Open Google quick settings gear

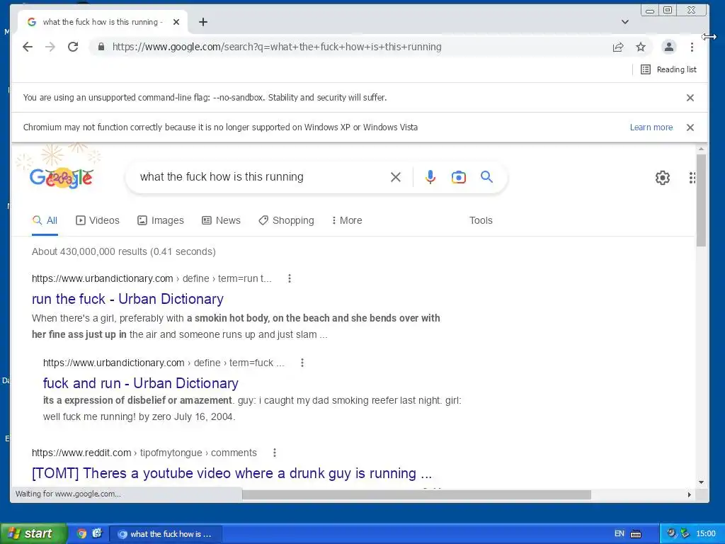[x=662, y=178]
